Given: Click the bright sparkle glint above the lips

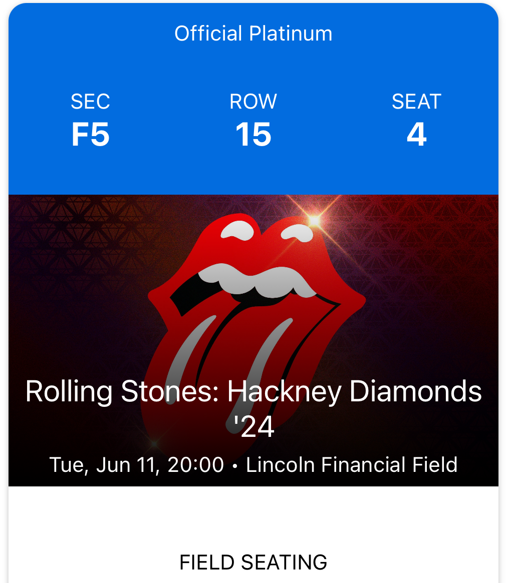Looking at the screenshot, I should click(x=314, y=220).
